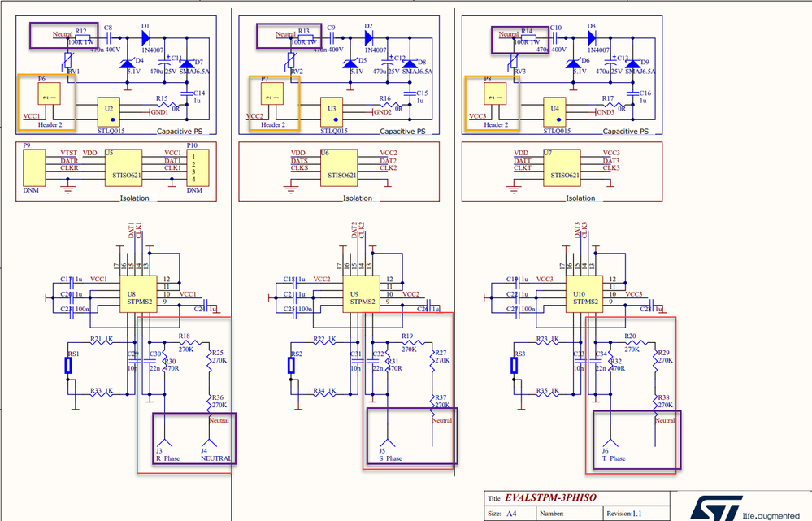Select the RS2 shunt resistor symbol

click(x=291, y=366)
